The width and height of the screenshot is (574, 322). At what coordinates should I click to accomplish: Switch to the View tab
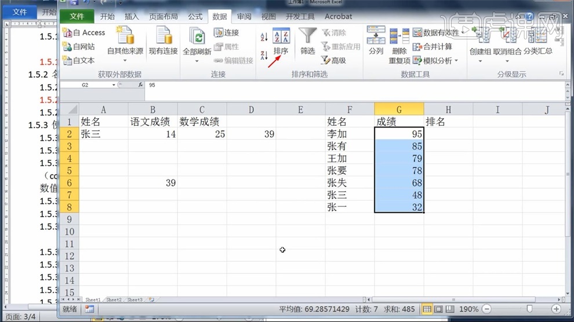pyautogui.click(x=268, y=16)
